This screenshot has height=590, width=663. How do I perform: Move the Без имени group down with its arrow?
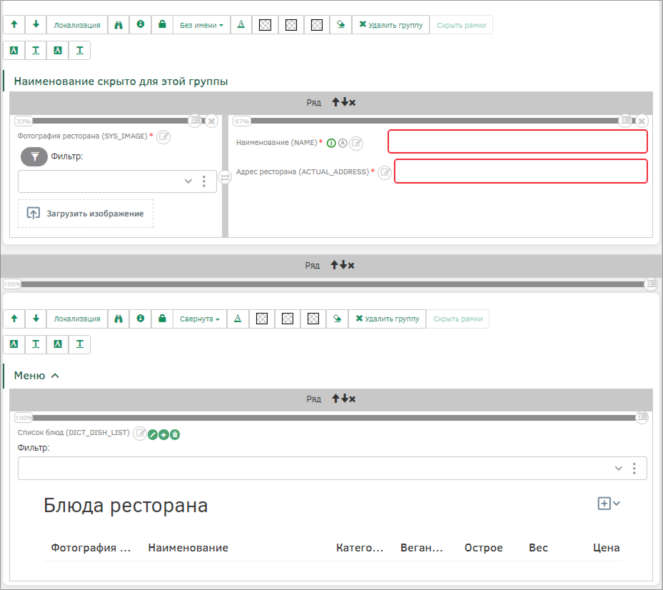(x=36, y=25)
